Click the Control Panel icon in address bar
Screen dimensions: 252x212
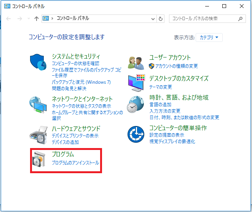pos(46,18)
